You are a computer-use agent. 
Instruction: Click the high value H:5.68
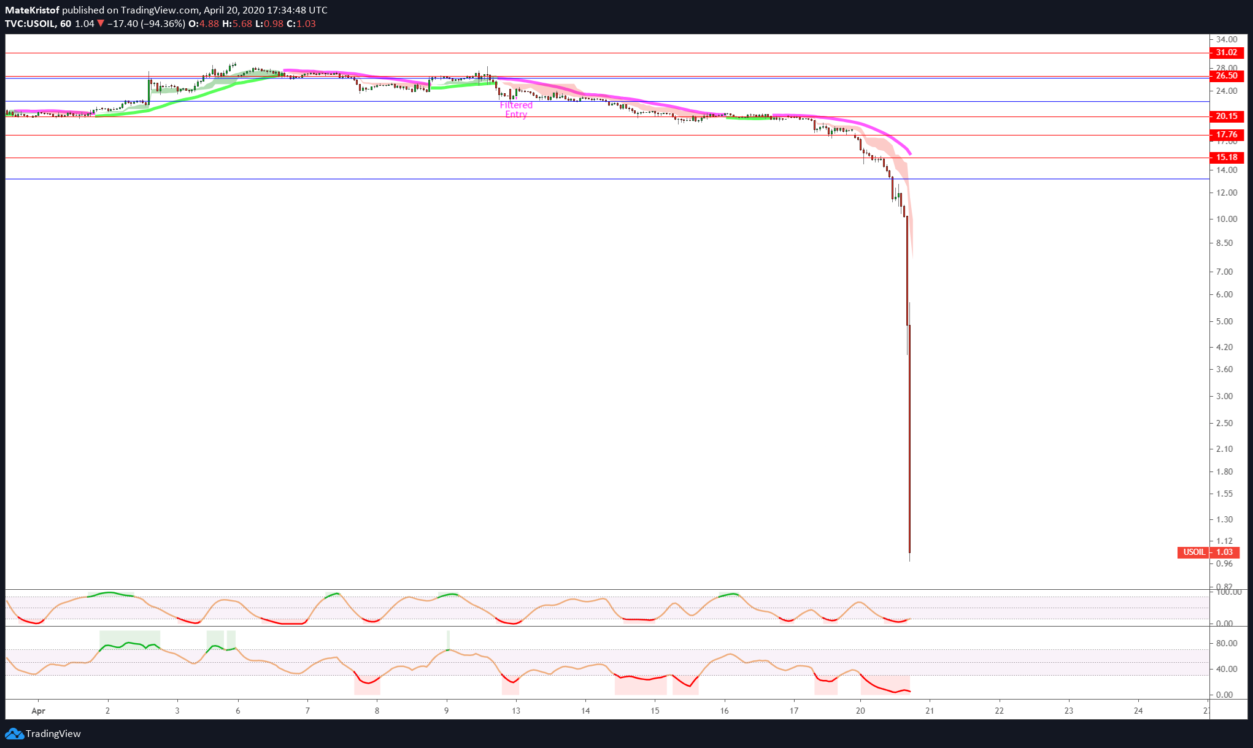tap(237, 24)
